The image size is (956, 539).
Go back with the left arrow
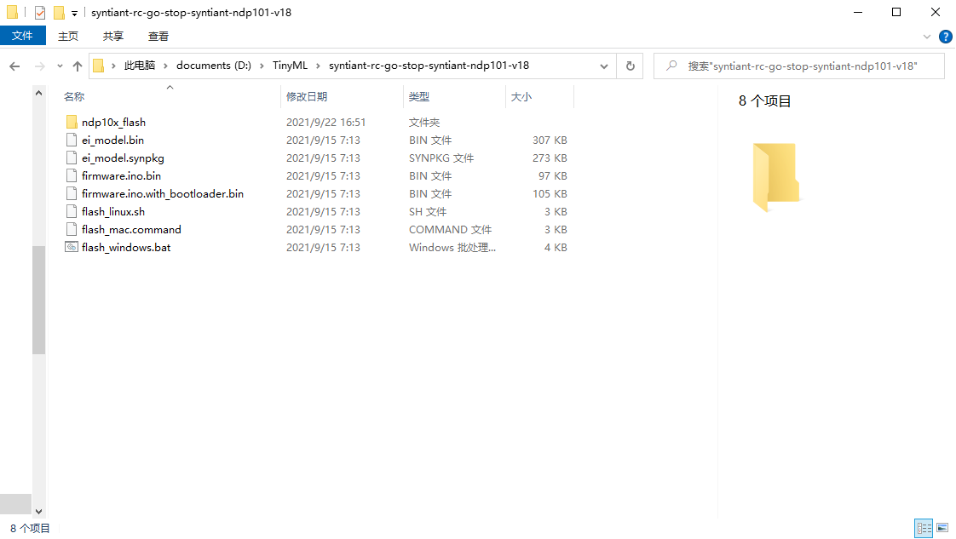click(14, 66)
